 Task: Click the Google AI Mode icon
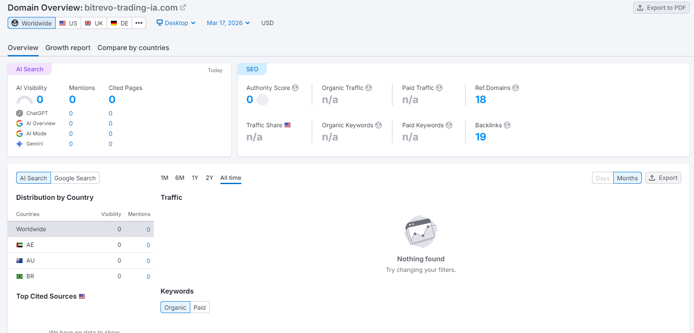pyautogui.click(x=20, y=134)
